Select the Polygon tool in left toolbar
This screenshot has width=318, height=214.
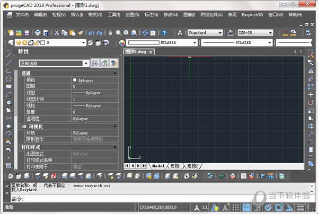tap(8, 78)
